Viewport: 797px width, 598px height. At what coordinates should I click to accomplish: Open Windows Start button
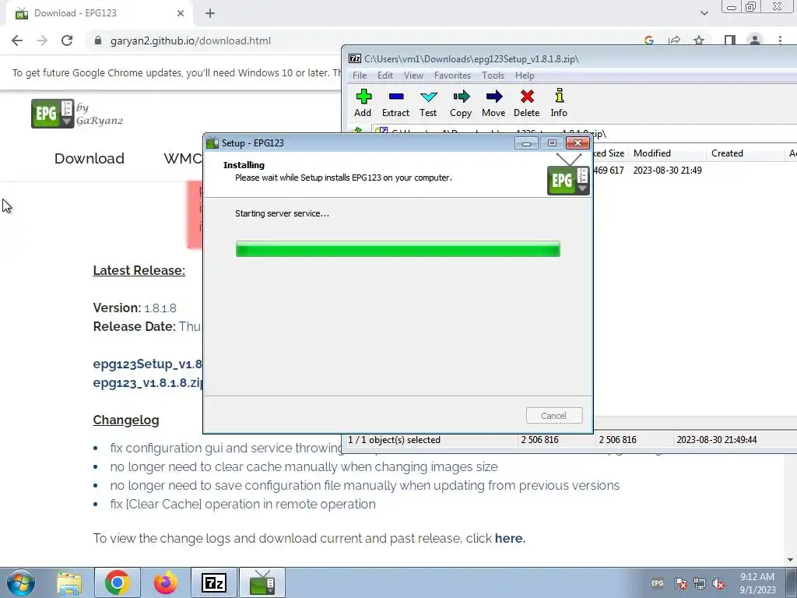click(21, 582)
